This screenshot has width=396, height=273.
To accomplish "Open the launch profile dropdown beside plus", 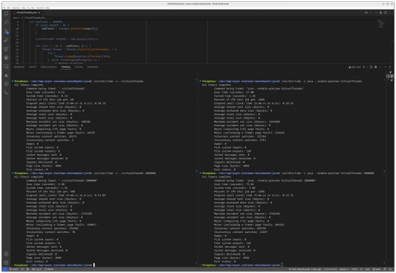I will tap(367, 67).
